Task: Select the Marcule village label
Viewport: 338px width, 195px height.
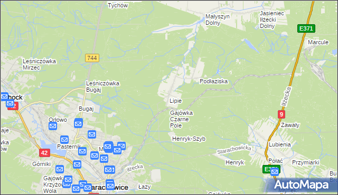Action: pyautogui.click(x=318, y=42)
